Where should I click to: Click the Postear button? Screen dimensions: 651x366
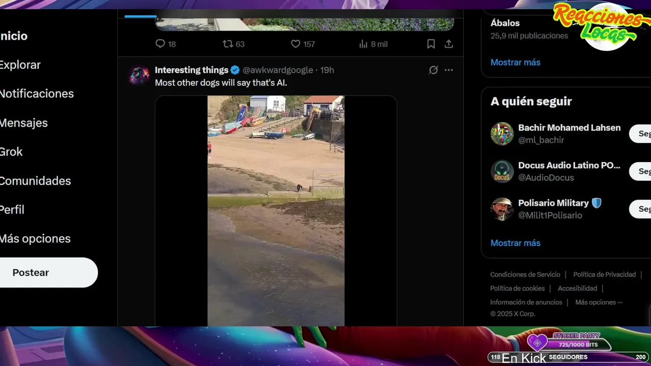pyautogui.click(x=48, y=272)
